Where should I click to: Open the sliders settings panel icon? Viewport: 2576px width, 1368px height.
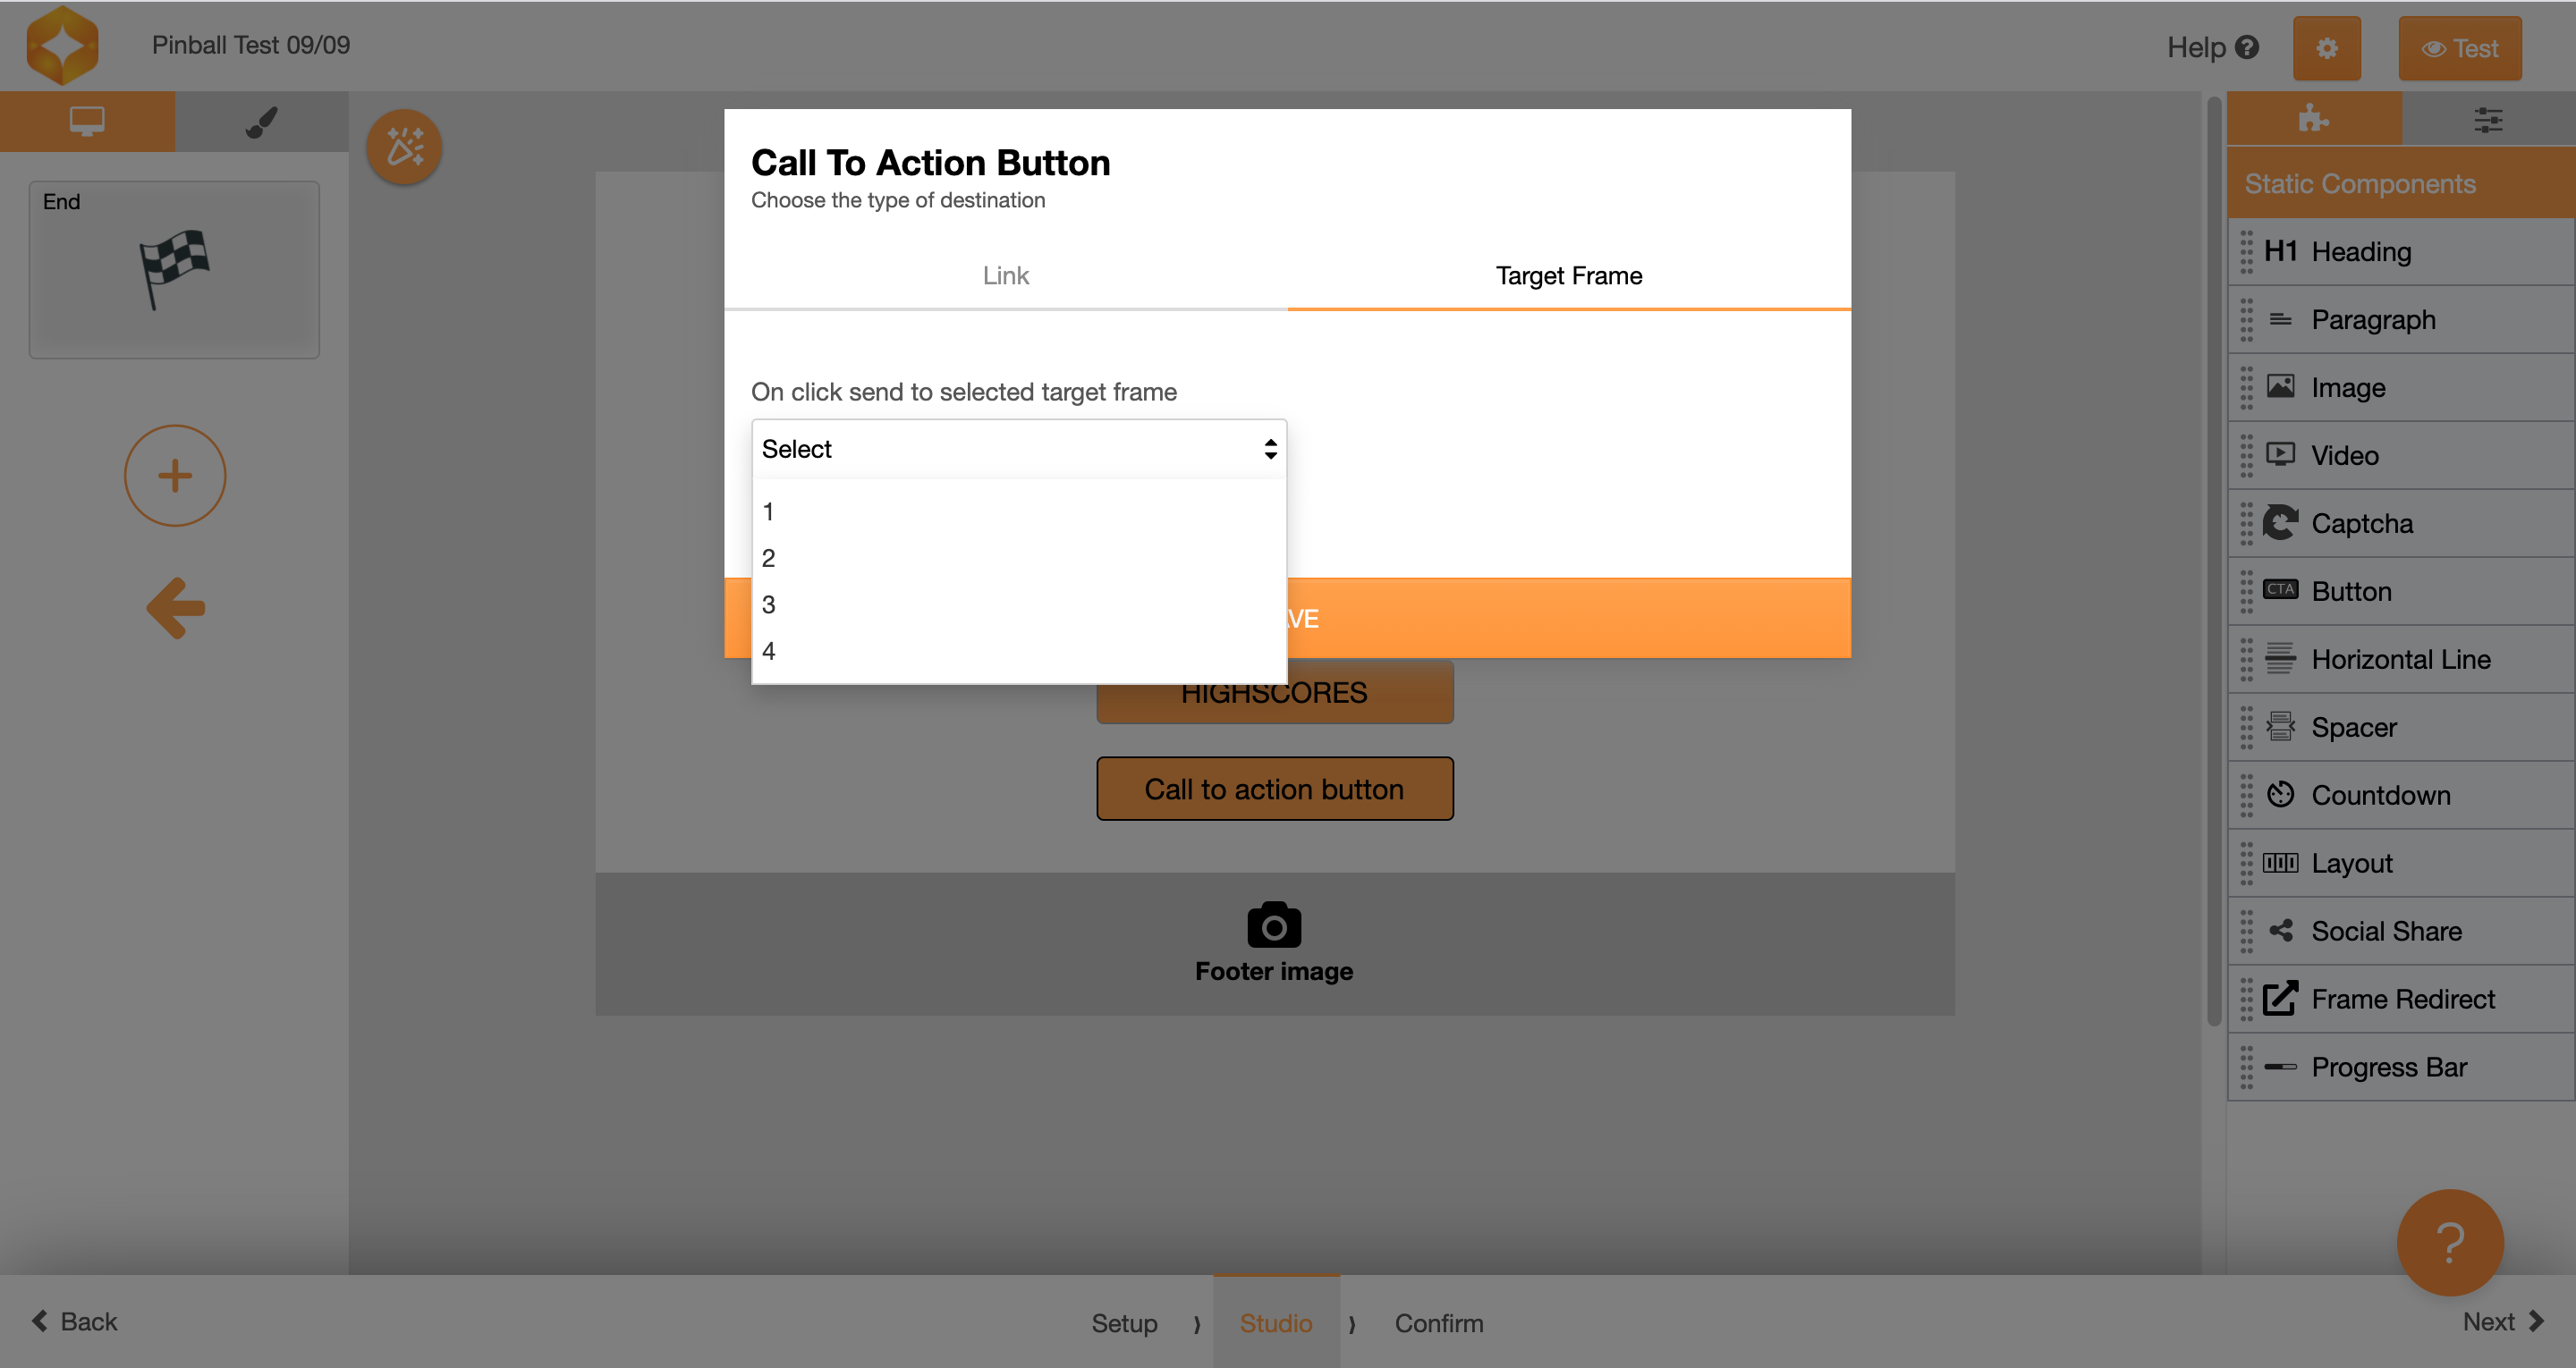click(2488, 120)
